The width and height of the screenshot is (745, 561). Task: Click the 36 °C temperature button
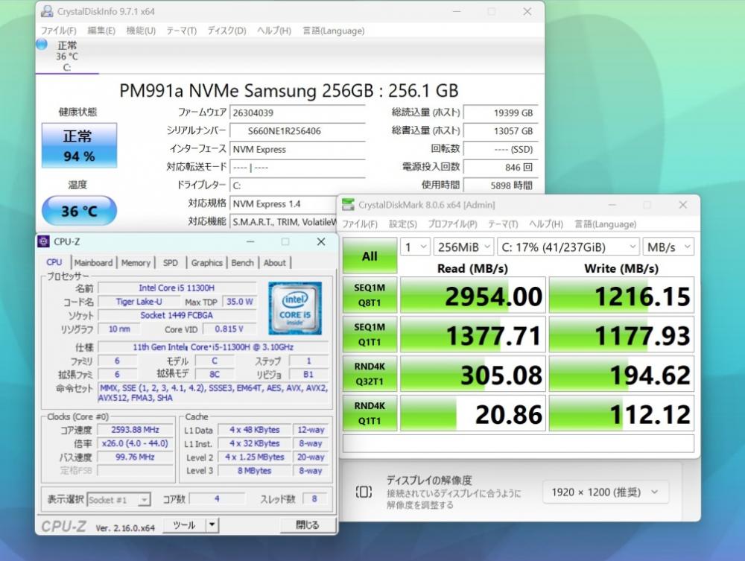79,210
